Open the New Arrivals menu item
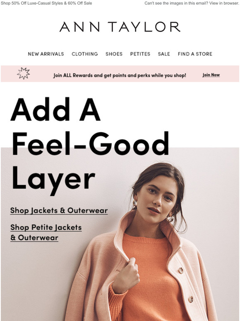The image size is (240, 321). [46, 54]
